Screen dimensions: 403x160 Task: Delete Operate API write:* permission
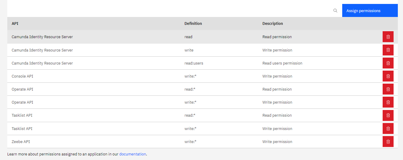(388, 102)
